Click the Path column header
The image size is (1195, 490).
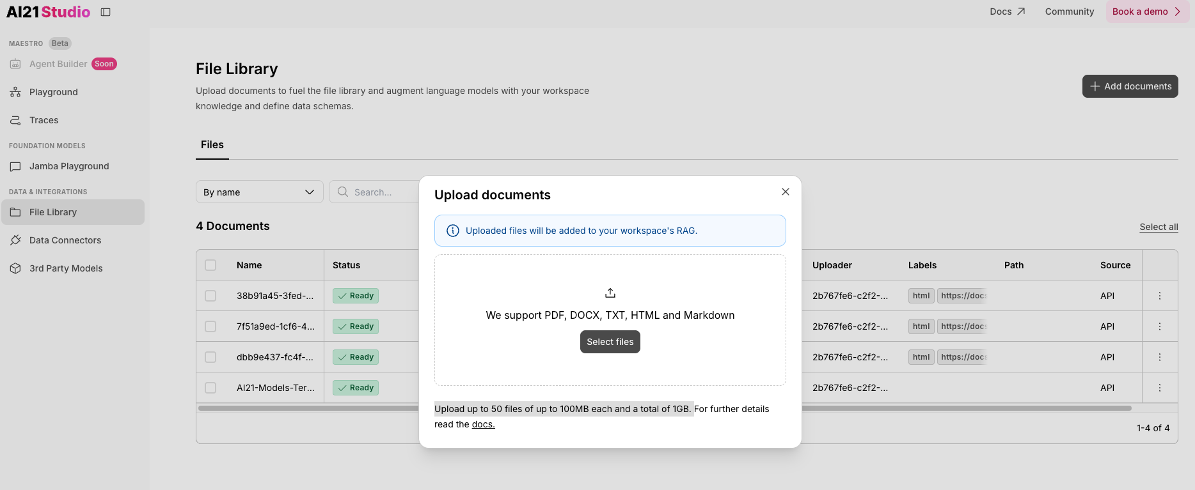point(1014,265)
